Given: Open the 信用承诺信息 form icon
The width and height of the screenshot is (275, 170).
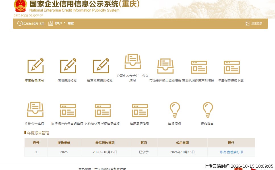Looking at the screenshot, I should click(140, 110).
